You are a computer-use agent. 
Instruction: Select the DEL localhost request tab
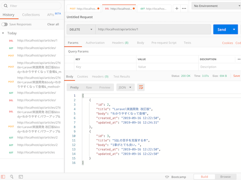(x=119, y=9)
